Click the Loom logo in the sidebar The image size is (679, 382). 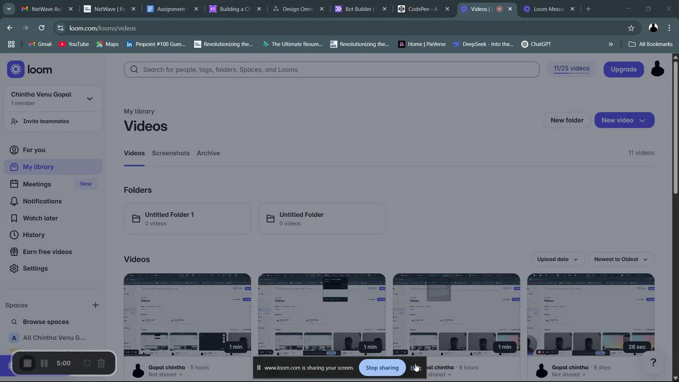tap(30, 70)
